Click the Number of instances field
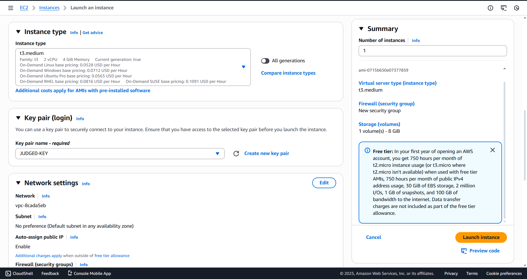This screenshot has width=527, height=279. coord(433,51)
